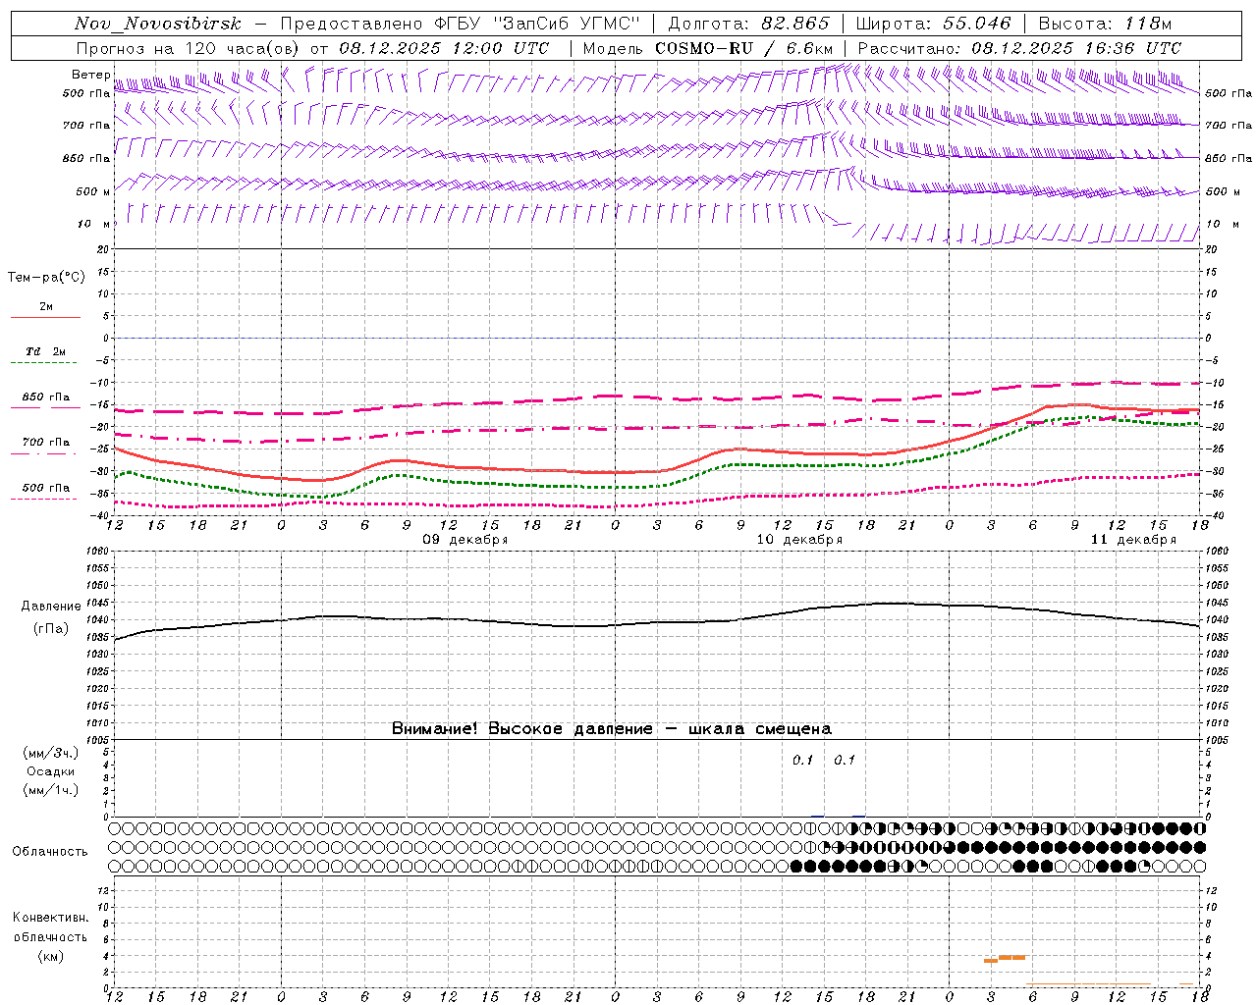
Task: Click the '(мм/1ч.)' precipitation unit label
Action: (51, 791)
